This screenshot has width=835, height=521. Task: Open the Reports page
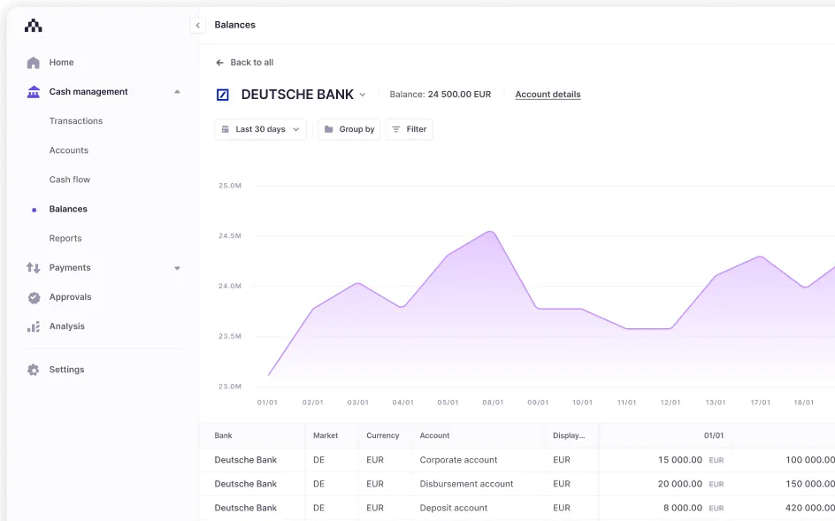pyautogui.click(x=65, y=238)
